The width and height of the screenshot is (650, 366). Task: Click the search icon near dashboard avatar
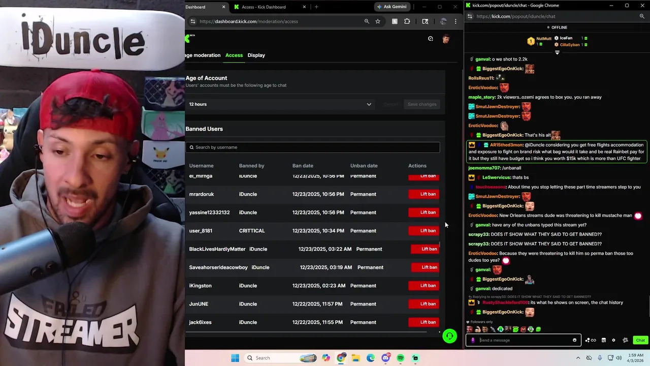pos(431,39)
